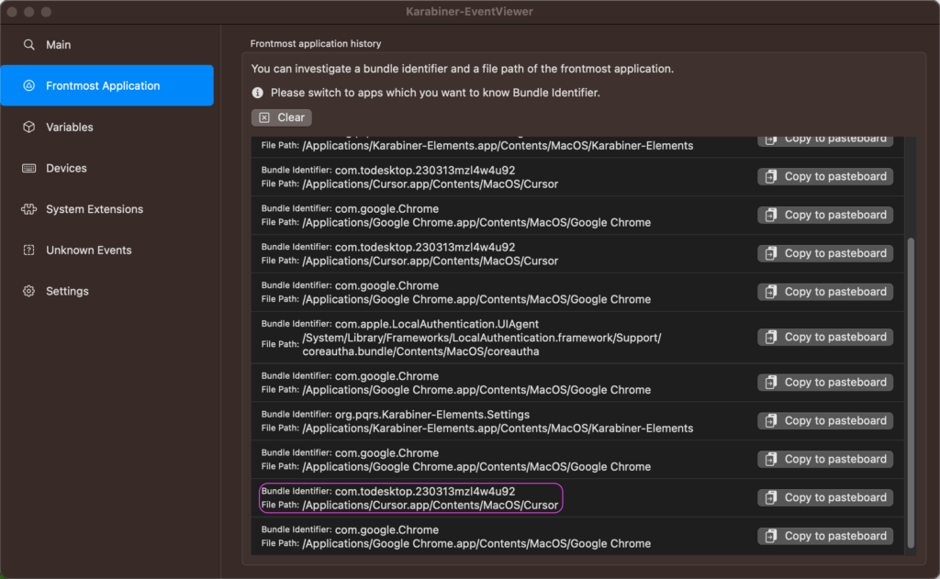Click the magnifier icon beside Main
Image resolution: width=940 pixels, height=579 pixels.
click(x=28, y=45)
